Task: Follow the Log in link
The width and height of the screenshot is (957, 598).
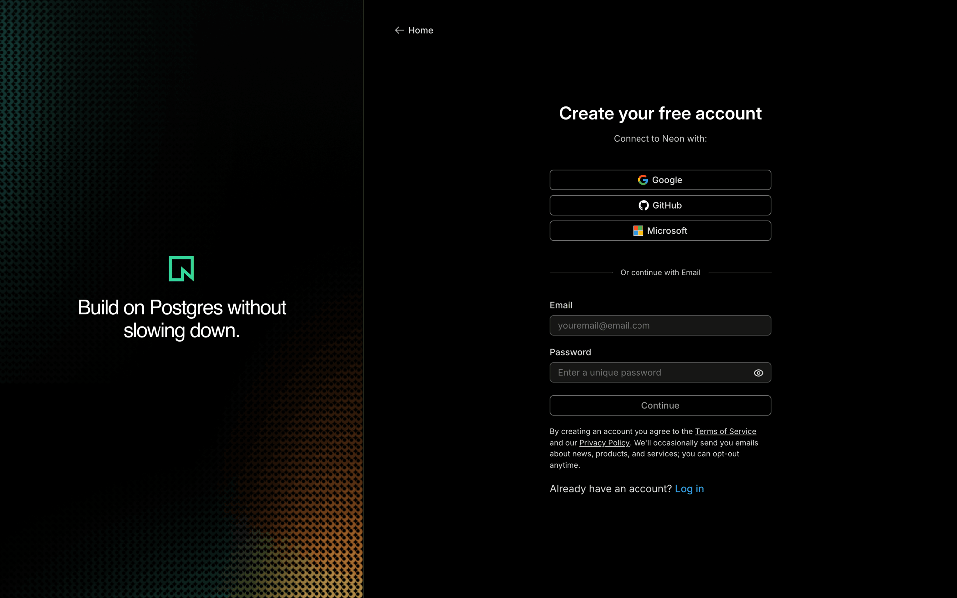Action: coord(689,489)
